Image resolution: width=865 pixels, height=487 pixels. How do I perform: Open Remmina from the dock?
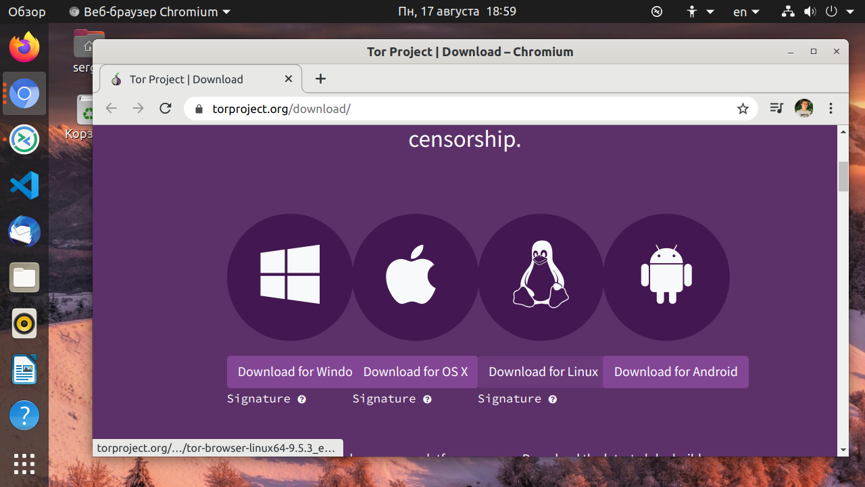24,139
